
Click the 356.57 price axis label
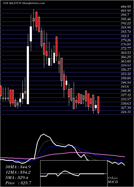pyautogui.click(x=126, y=70)
